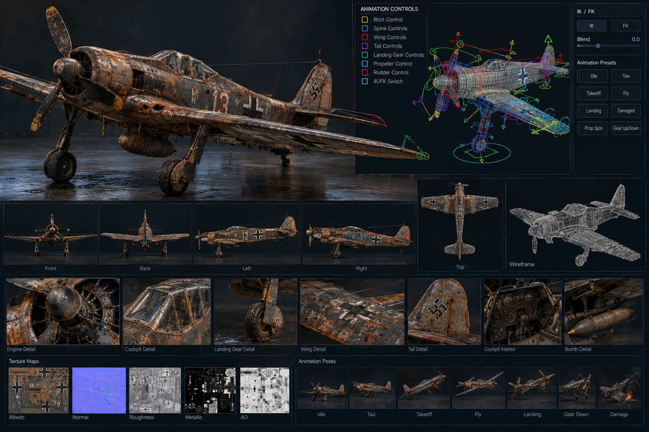Select the Fly preset button
Screen dimensions: 649x432
pos(626,93)
